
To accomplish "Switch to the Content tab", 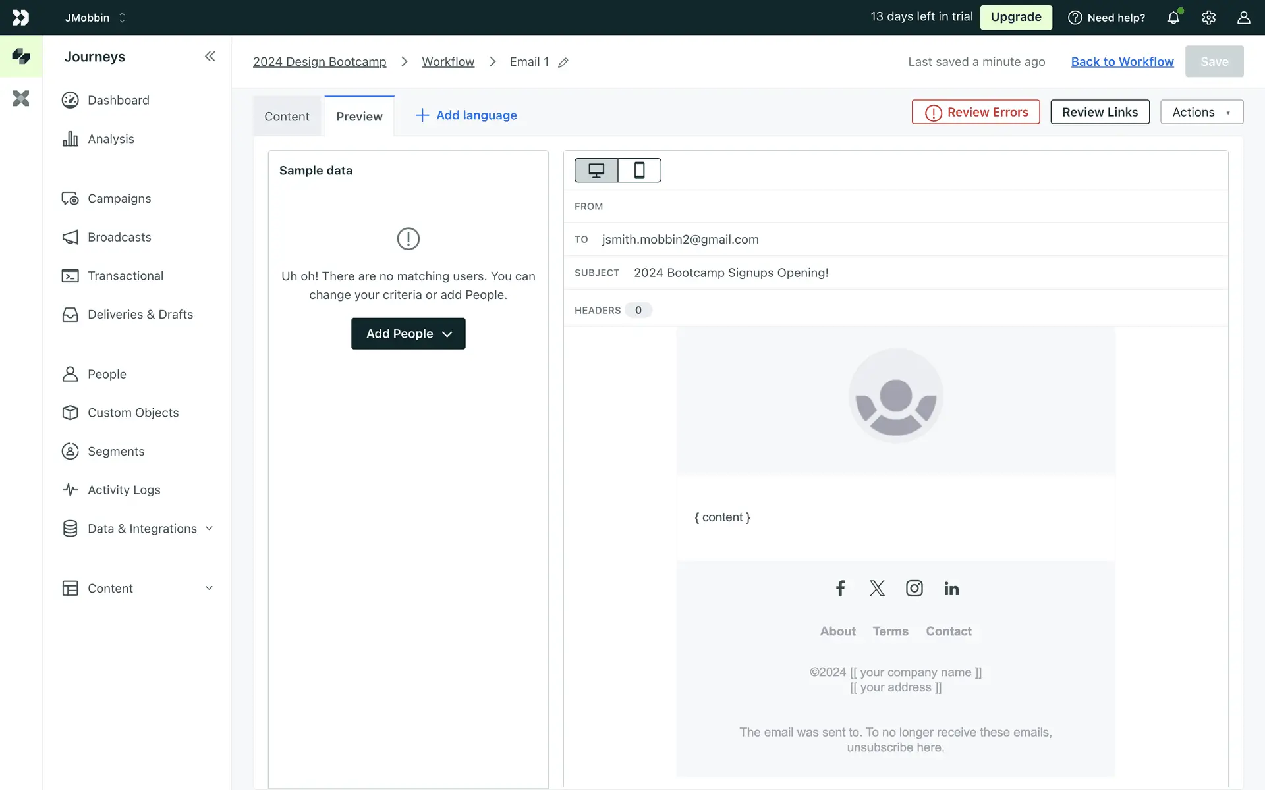I will click(x=287, y=117).
